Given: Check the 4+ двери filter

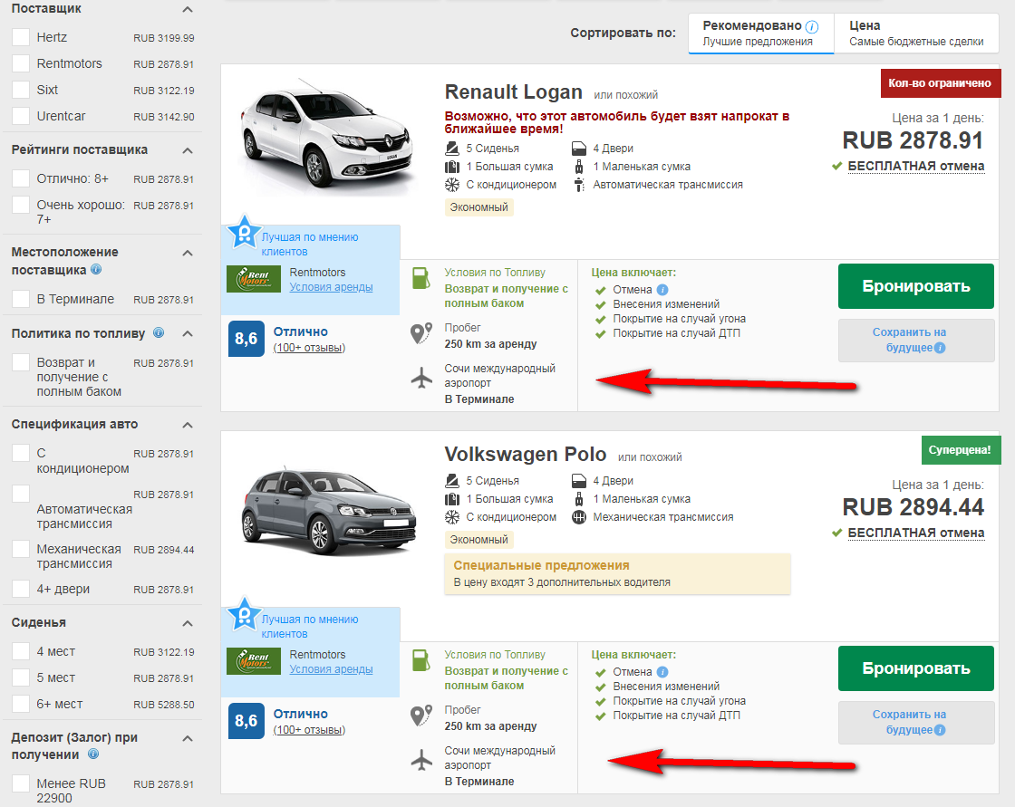Looking at the screenshot, I should (x=21, y=589).
